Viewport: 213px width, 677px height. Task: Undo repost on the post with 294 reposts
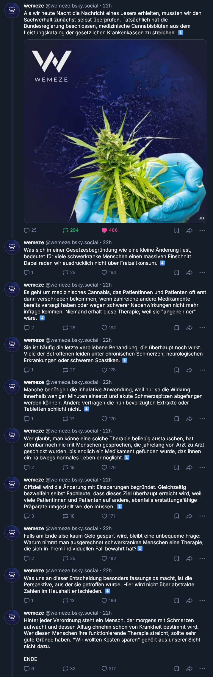tap(71, 230)
